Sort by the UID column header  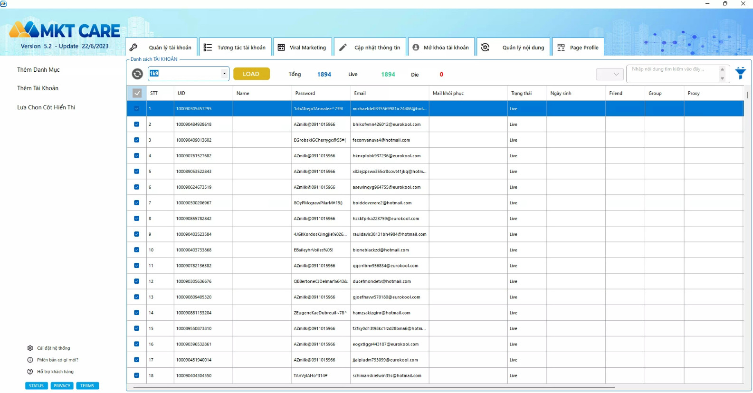tap(203, 93)
